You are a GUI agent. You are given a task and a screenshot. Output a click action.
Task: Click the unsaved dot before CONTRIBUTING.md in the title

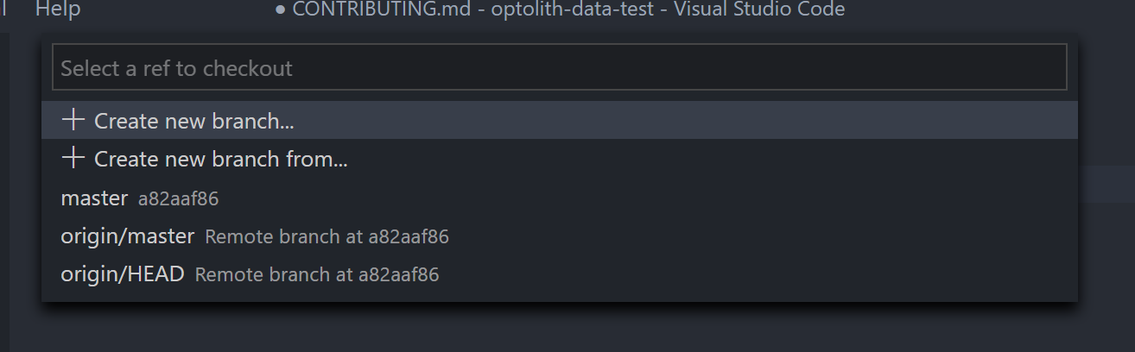click(280, 11)
